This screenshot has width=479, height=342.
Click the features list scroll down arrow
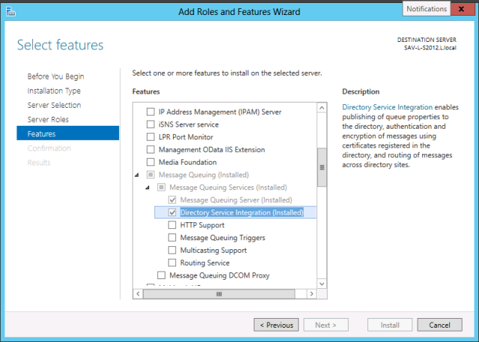(322, 284)
